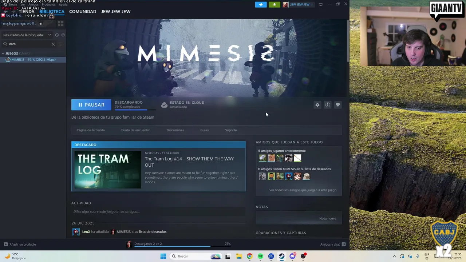Open the Productos menu
466x262 pixels.
point(48,4)
